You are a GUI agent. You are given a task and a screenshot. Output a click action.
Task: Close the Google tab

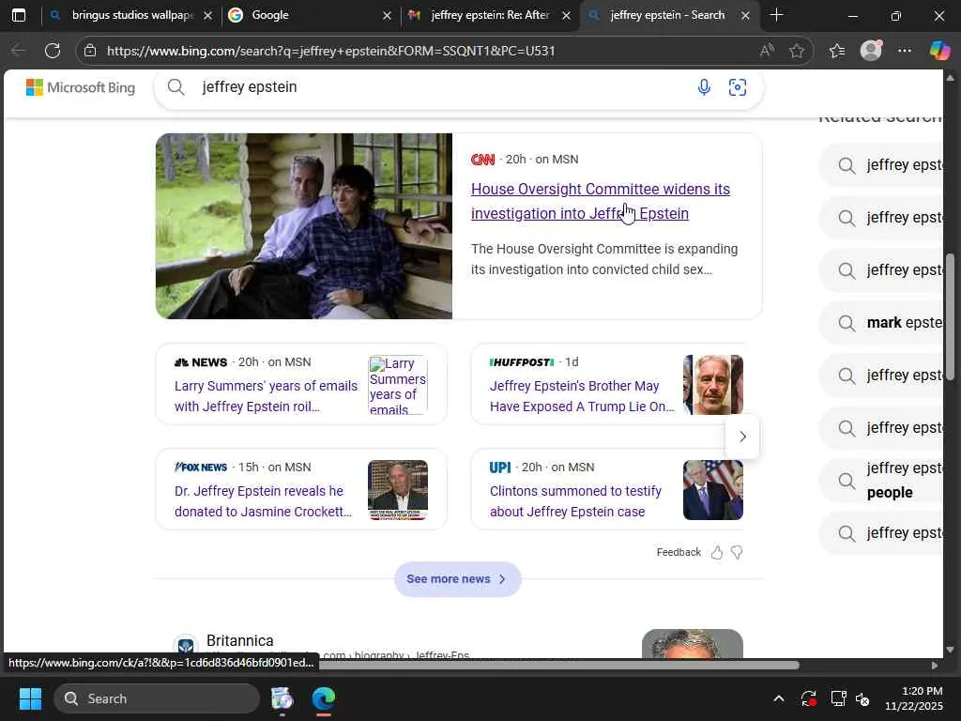click(x=387, y=15)
